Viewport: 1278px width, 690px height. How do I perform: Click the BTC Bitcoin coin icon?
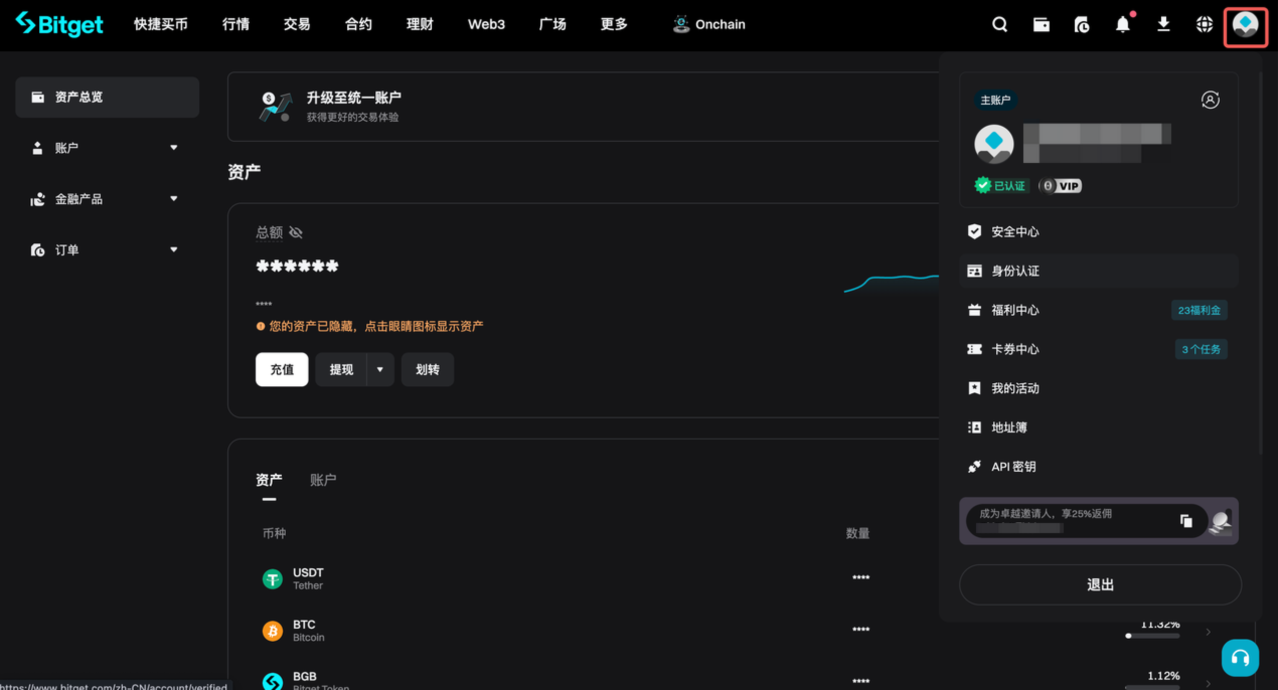pyautogui.click(x=273, y=631)
